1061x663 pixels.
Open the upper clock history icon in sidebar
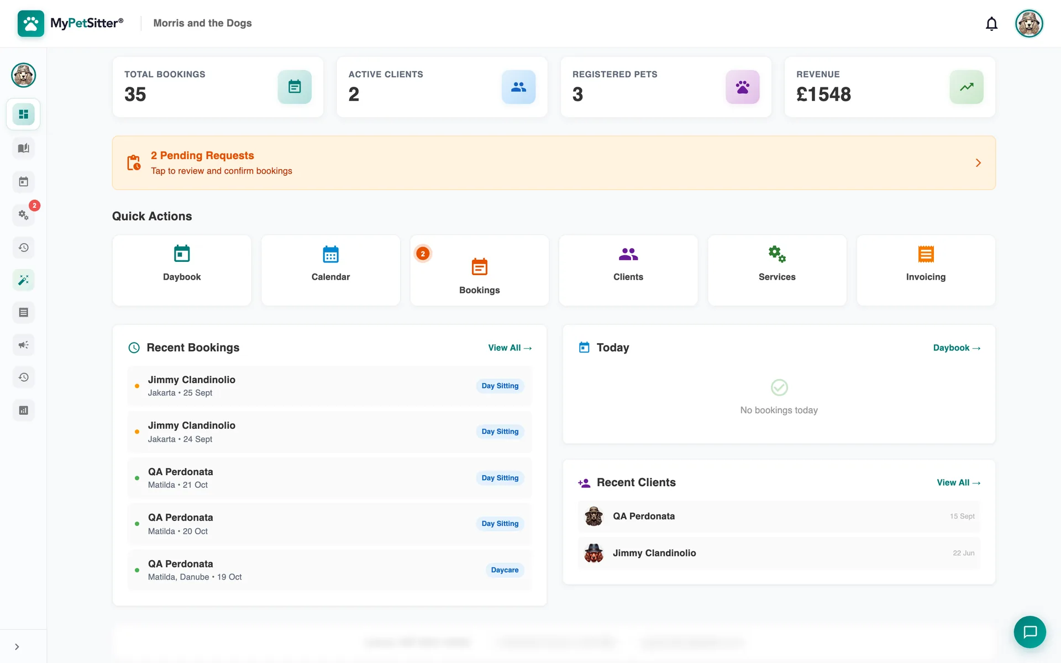coord(23,248)
